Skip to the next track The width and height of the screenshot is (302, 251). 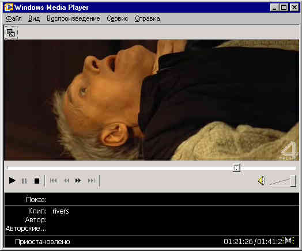(x=91, y=181)
